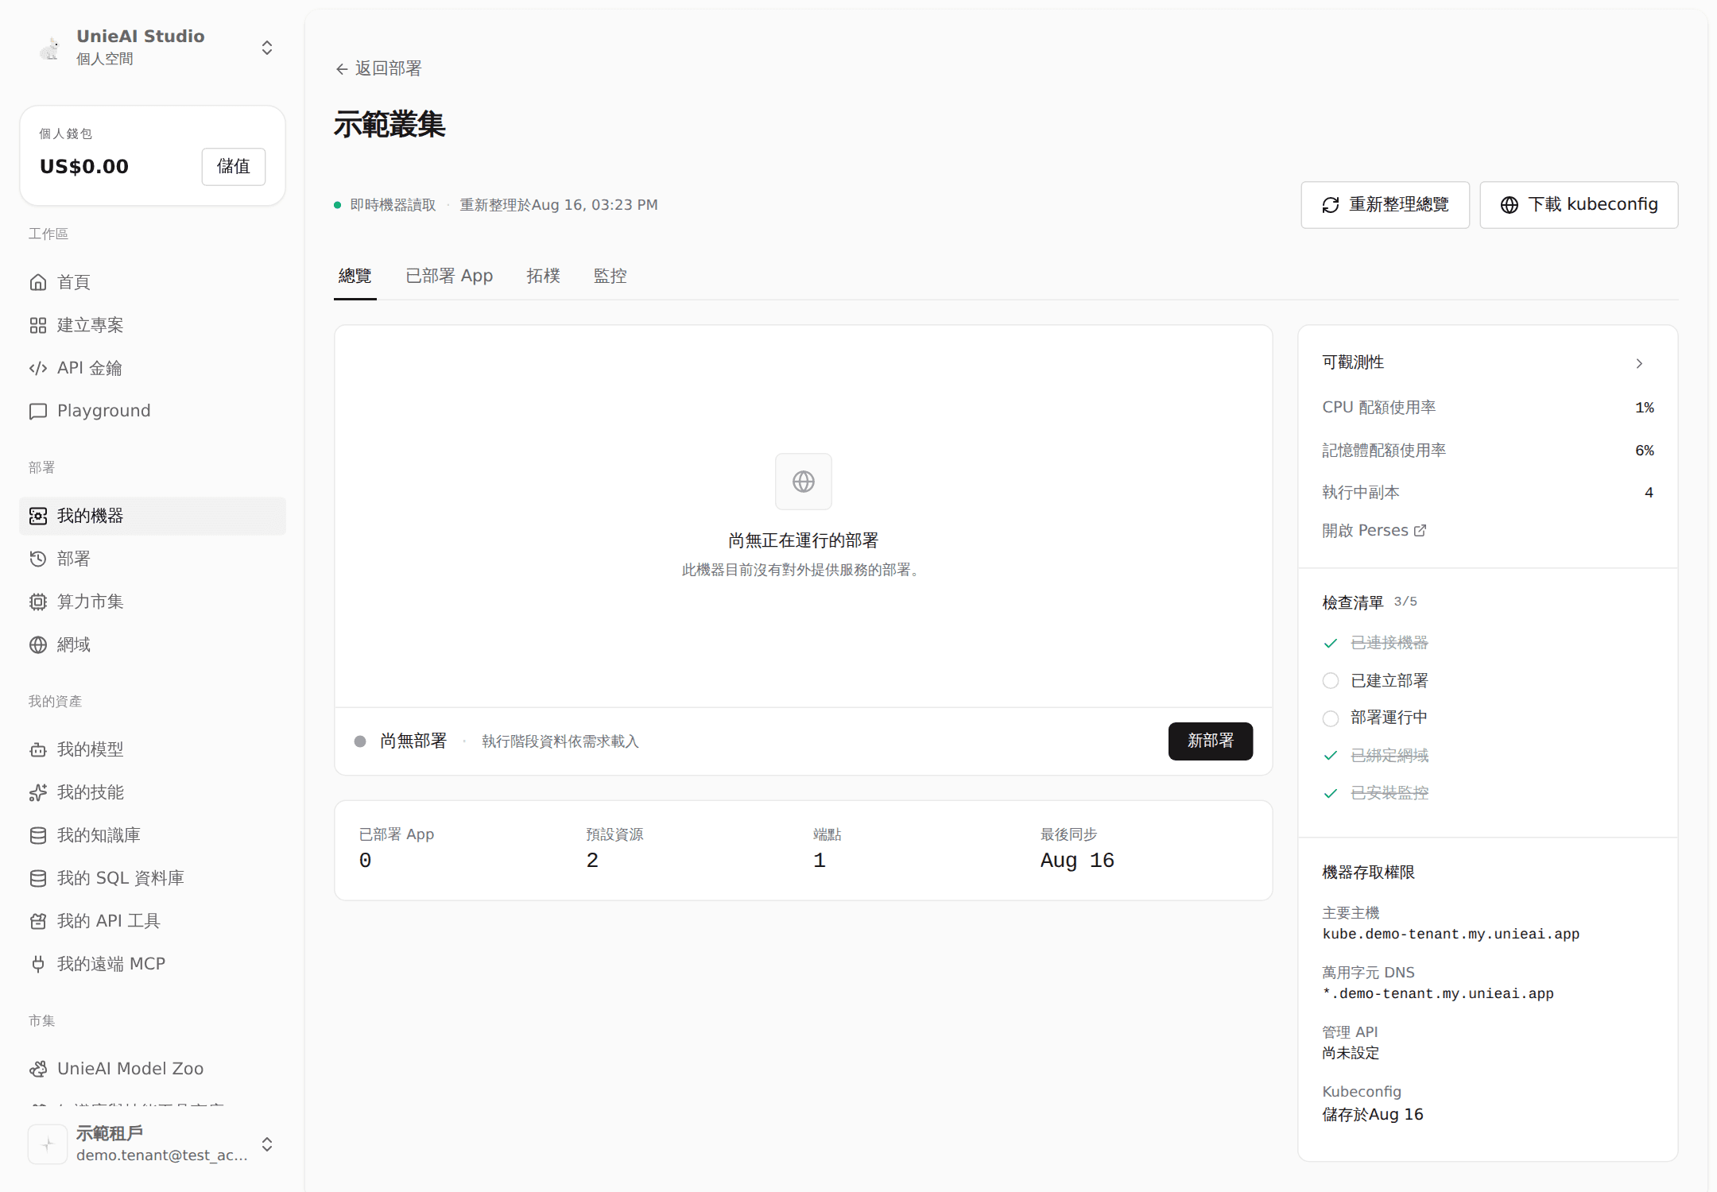The height and width of the screenshot is (1192, 1717).
Task: Open 我的遠端 MCP plug icon
Action: [38, 964]
